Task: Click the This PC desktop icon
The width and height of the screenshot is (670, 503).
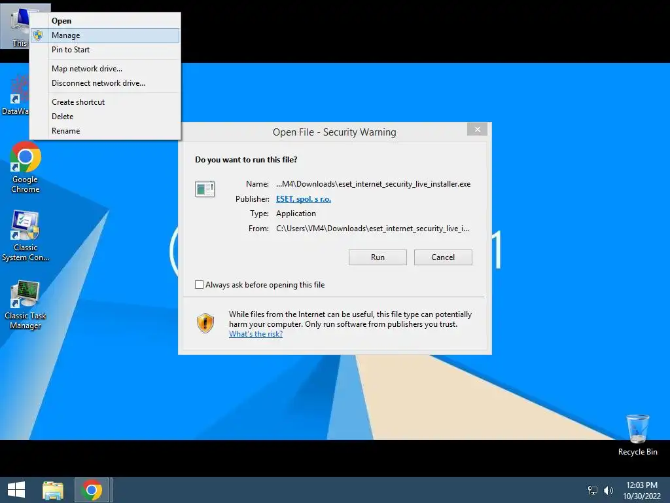Action: tap(16, 26)
